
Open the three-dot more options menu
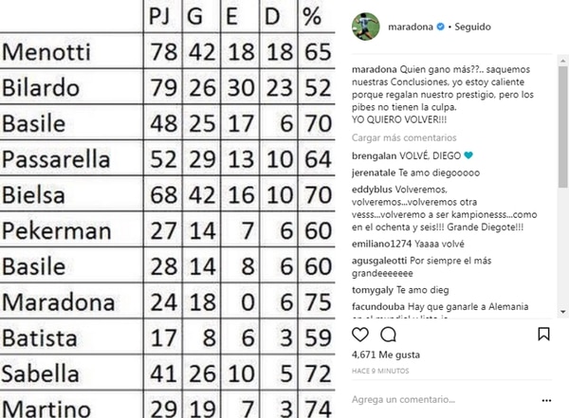click(546, 401)
